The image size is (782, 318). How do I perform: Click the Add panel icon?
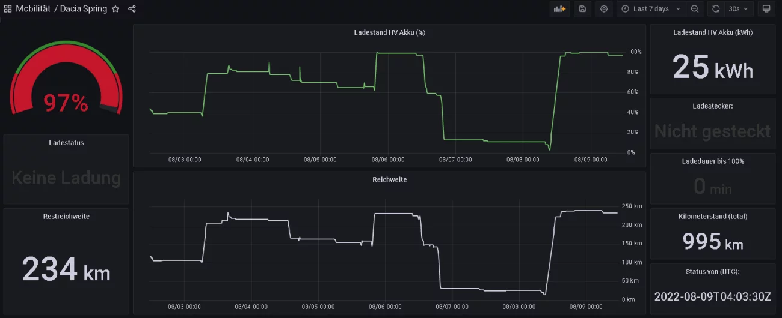pyautogui.click(x=559, y=9)
